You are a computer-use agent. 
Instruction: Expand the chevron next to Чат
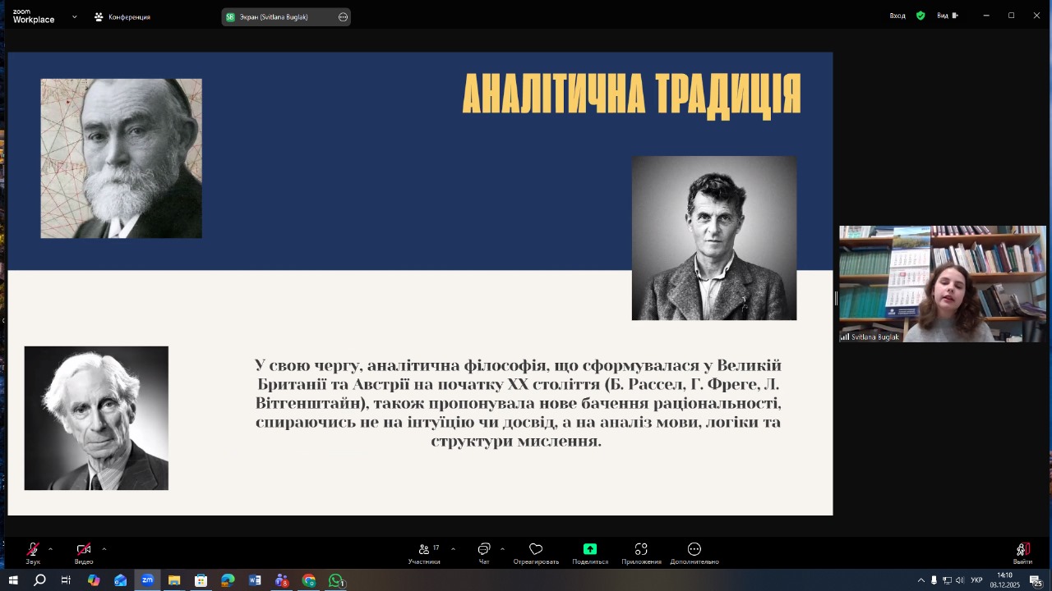click(x=502, y=549)
